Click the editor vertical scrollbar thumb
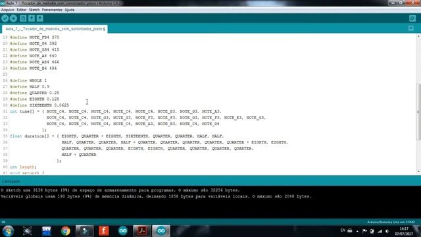This screenshot has width=421, height=237. click(x=418, y=112)
